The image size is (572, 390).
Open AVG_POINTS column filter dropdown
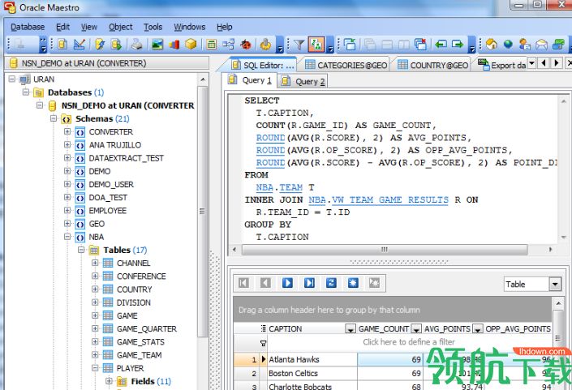tap(478, 329)
